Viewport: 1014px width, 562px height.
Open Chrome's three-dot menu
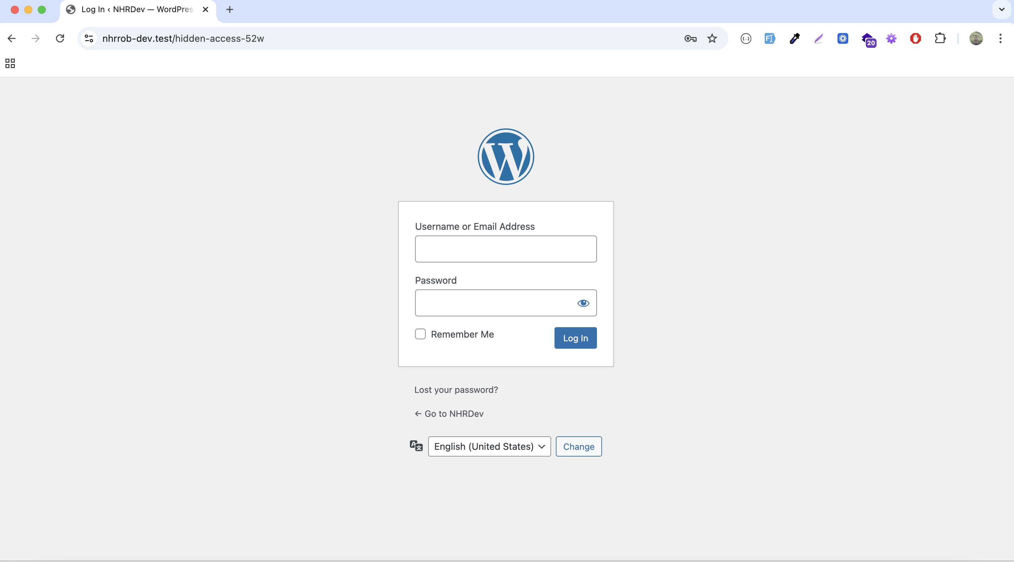point(1001,38)
